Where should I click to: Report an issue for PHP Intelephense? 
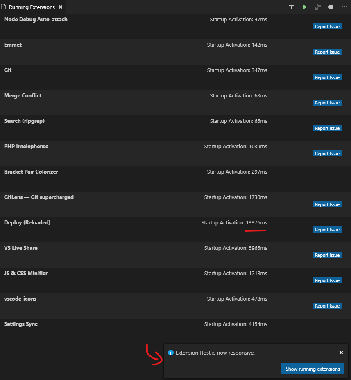(x=327, y=153)
